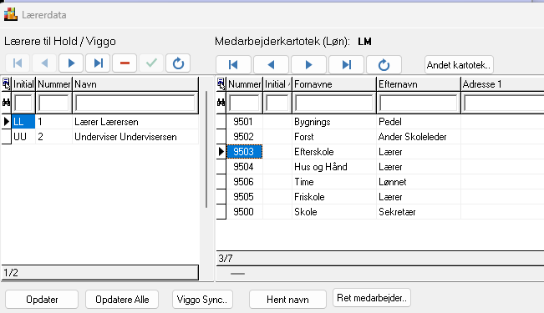Refresh the Medarbejderkartotek grid
Viewport: 544px width, 313px height.
[384, 64]
